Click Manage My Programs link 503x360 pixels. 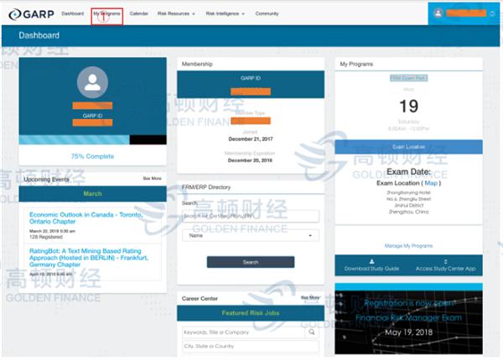coord(409,245)
